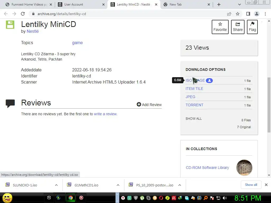Click scrollbar down arrow
Viewport: 271px width, 203px height.
tap(269, 175)
